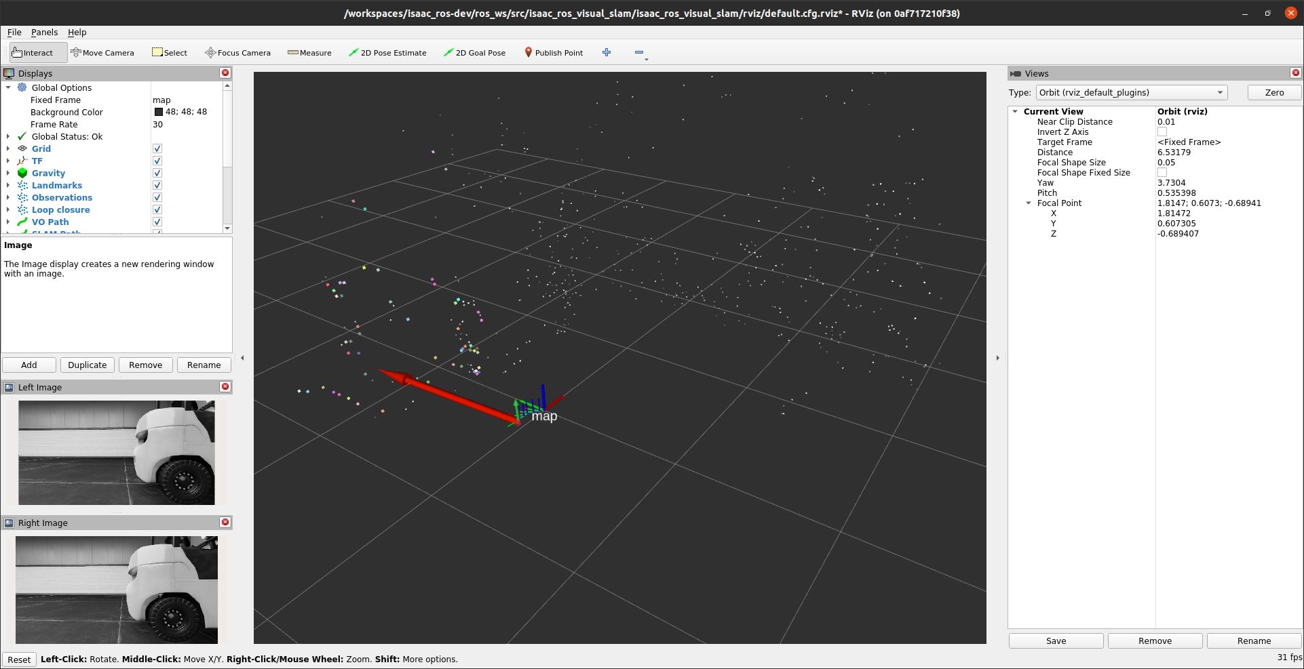Select the Publish Point tool

tap(554, 53)
